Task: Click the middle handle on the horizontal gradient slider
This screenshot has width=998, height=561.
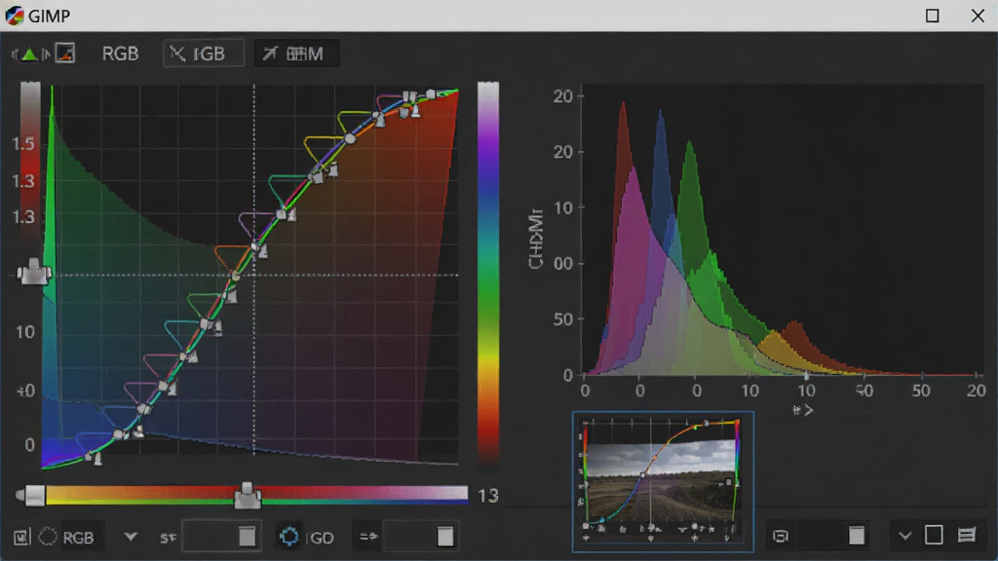Action: (247, 496)
